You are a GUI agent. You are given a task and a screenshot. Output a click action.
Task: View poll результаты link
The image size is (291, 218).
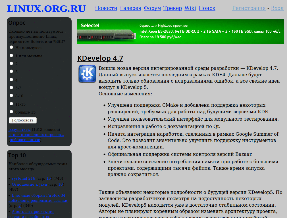(x=20, y=129)
